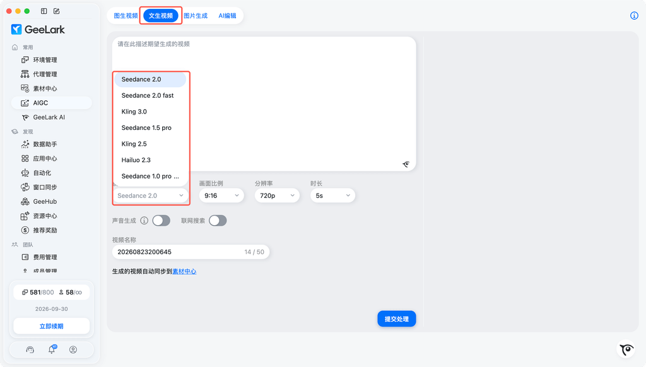Click the 自动化 robot icon

[25, 173]
